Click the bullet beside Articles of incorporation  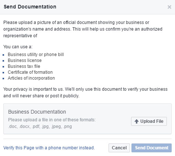[3, 79]
